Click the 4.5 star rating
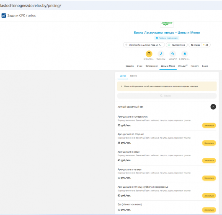222x215 pixels. [x=206, y=45]
